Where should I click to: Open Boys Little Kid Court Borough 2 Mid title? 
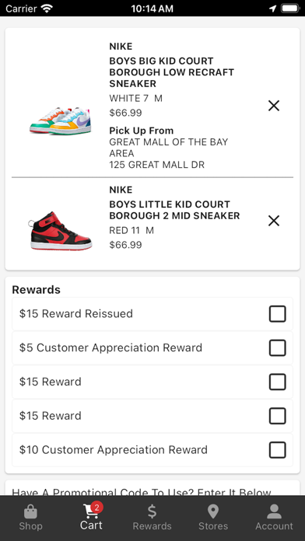click(x=174, y=210)
